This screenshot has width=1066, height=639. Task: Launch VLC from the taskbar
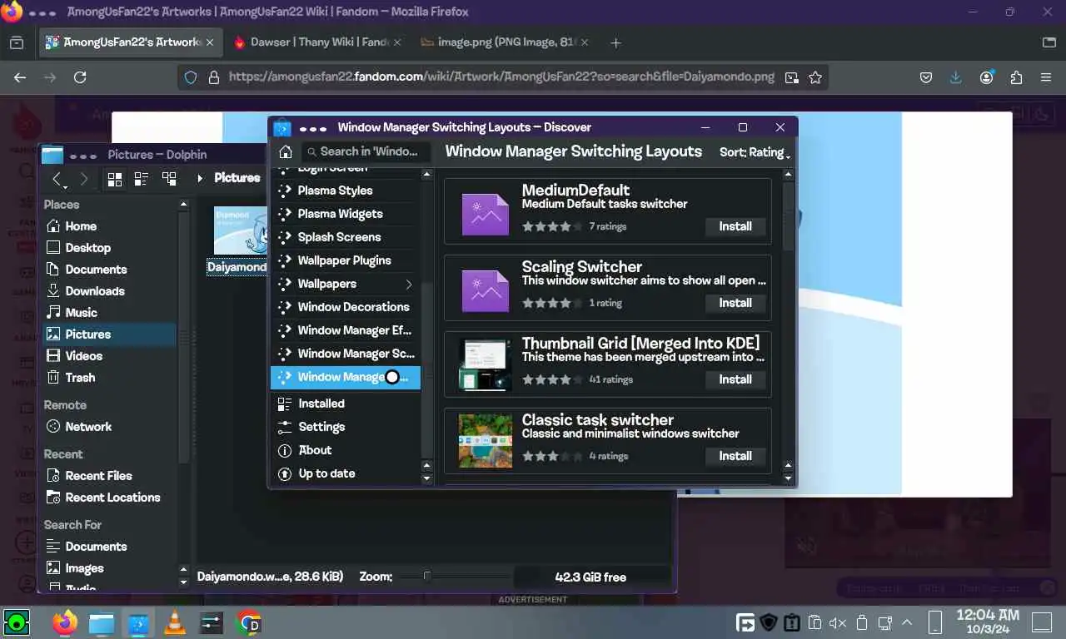click(x=175, y=622)
